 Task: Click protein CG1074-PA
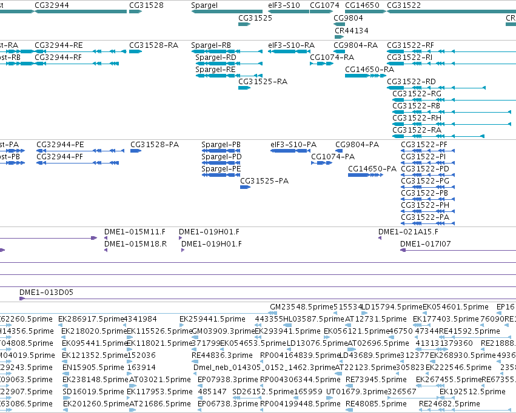[x=333, y=157]
